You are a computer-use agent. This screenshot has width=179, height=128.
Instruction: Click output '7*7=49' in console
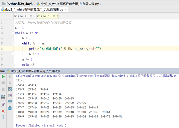point(93,107)
